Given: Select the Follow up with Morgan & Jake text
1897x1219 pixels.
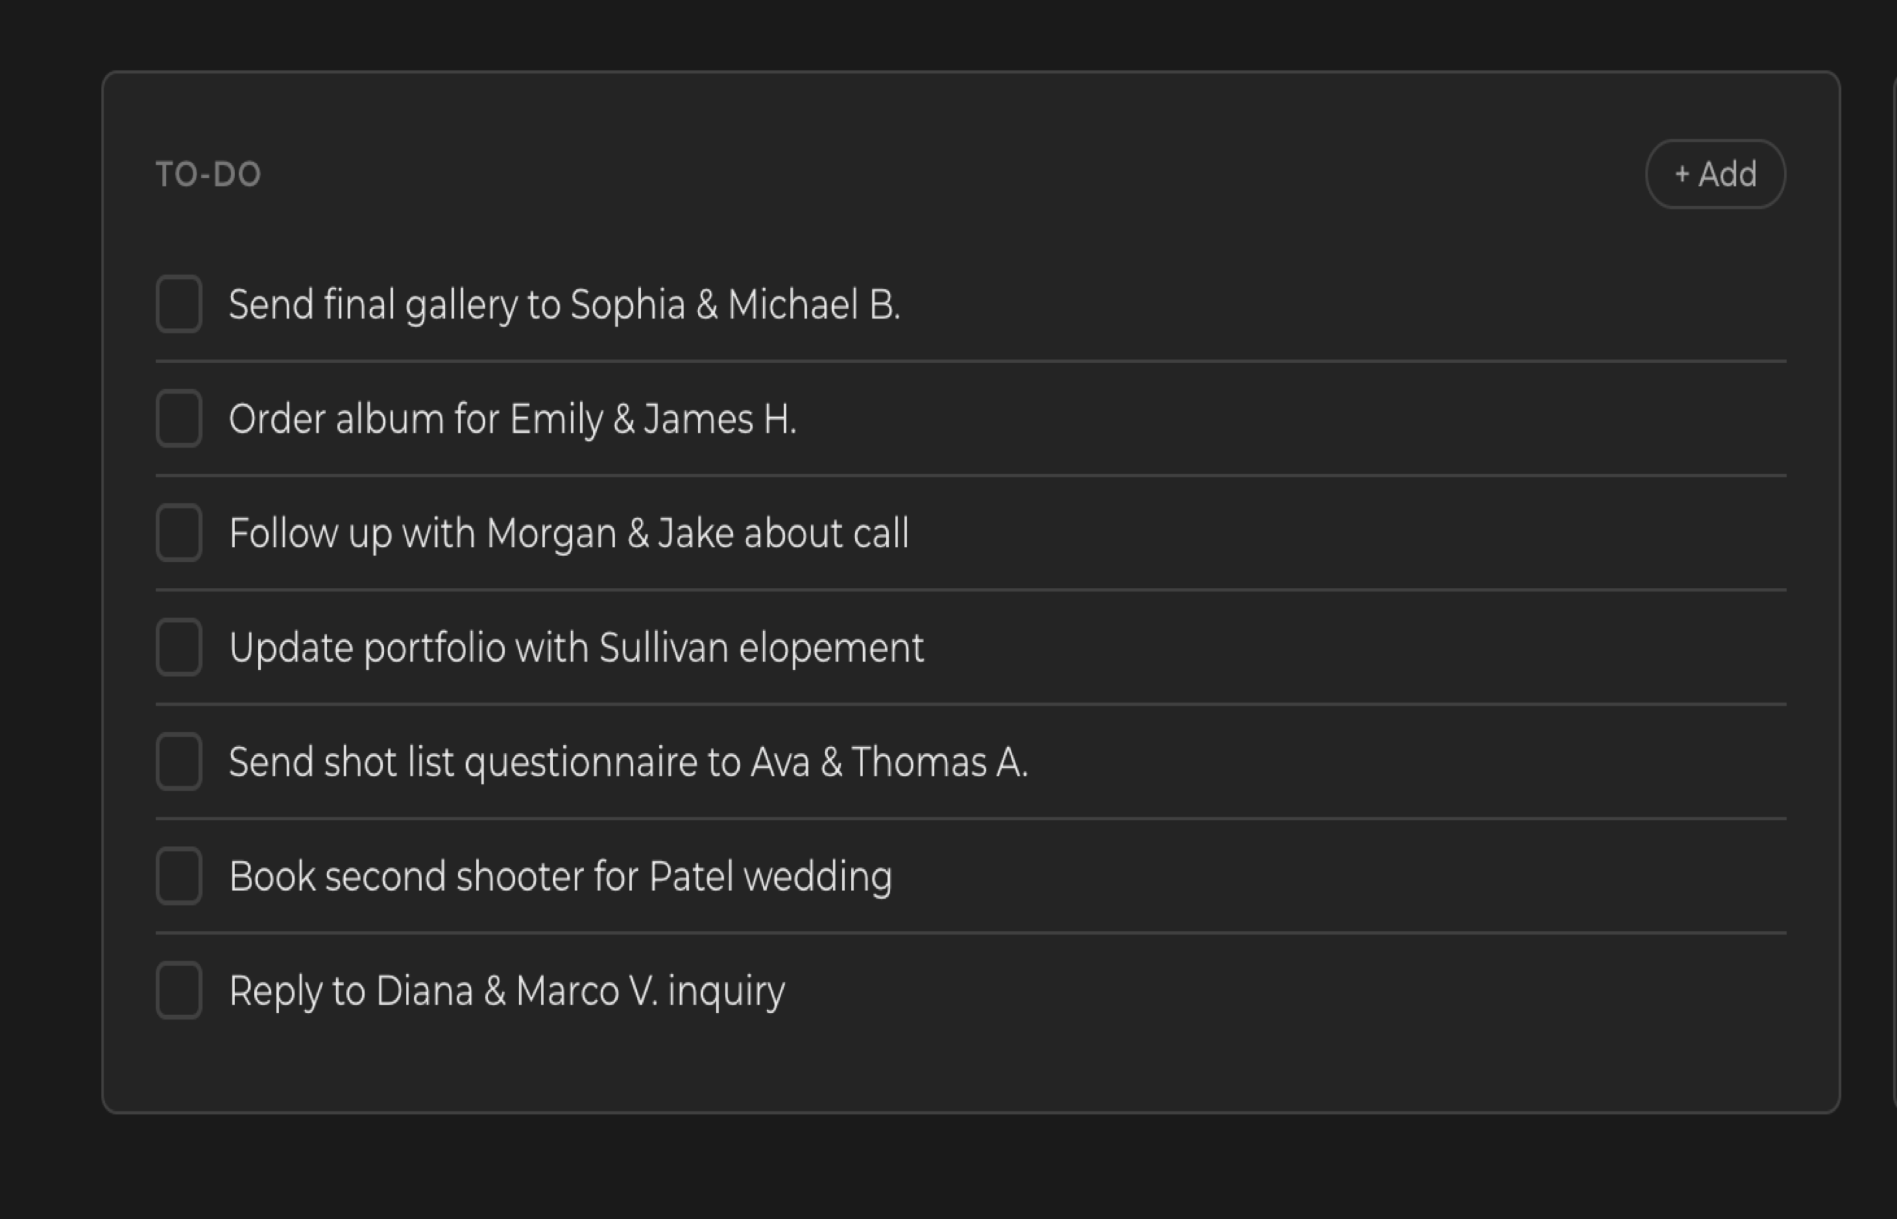Looking at the screenshot, I should tap(568, 534).
